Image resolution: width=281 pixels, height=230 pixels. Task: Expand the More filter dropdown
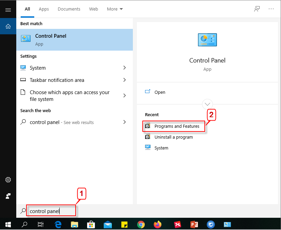click(x=115, y=9)
